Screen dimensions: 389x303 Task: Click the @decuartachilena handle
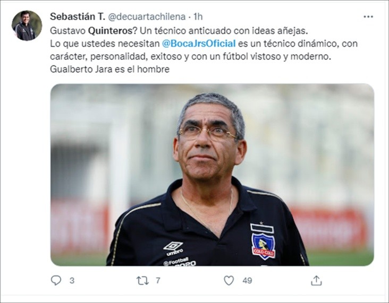(x=147, y=17)
